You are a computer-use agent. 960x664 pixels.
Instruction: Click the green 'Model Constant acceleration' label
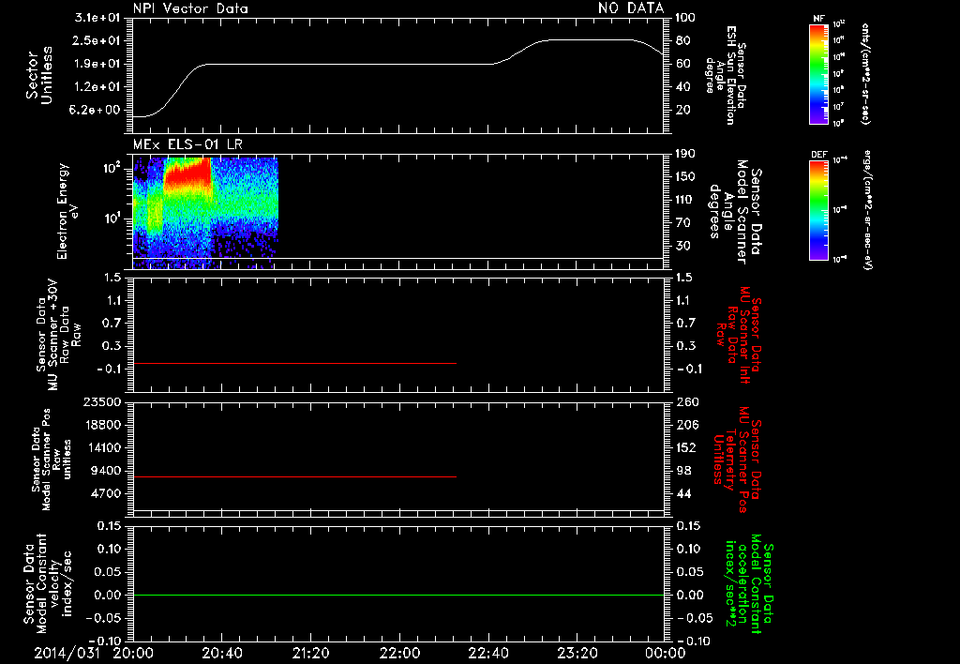point(749,583)
